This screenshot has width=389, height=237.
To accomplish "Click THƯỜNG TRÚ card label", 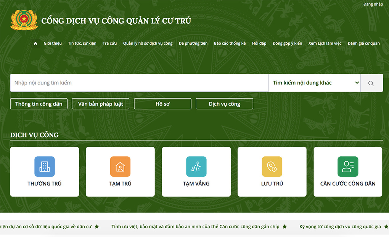I will (x=44, y=183).
